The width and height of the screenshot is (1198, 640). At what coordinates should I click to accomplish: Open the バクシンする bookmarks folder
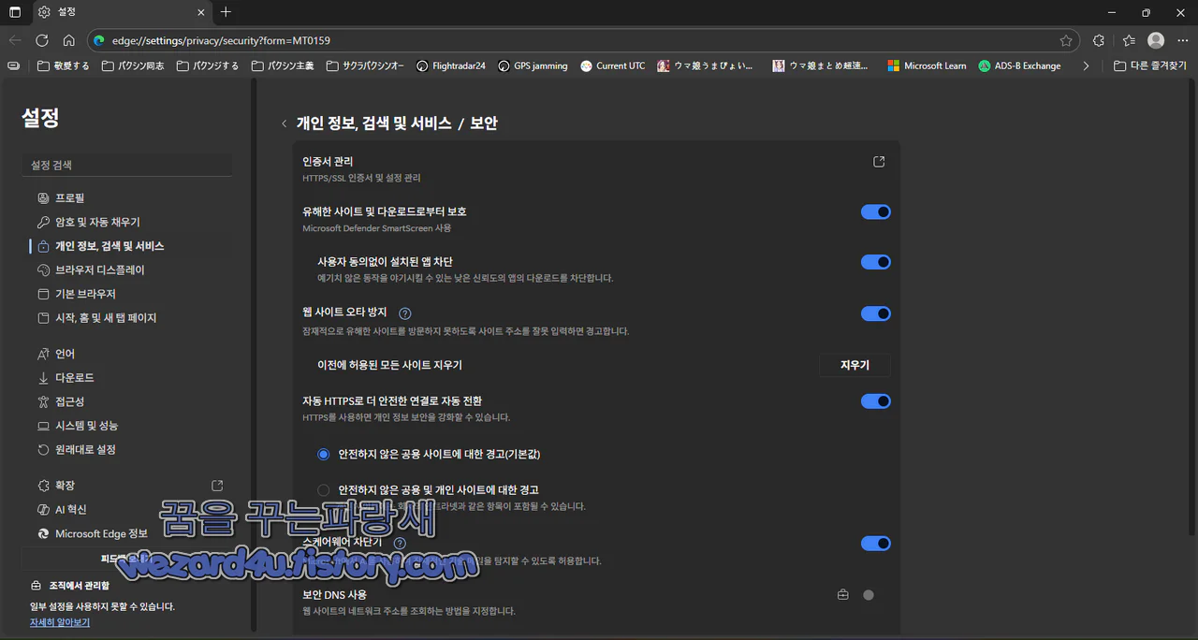207,65
